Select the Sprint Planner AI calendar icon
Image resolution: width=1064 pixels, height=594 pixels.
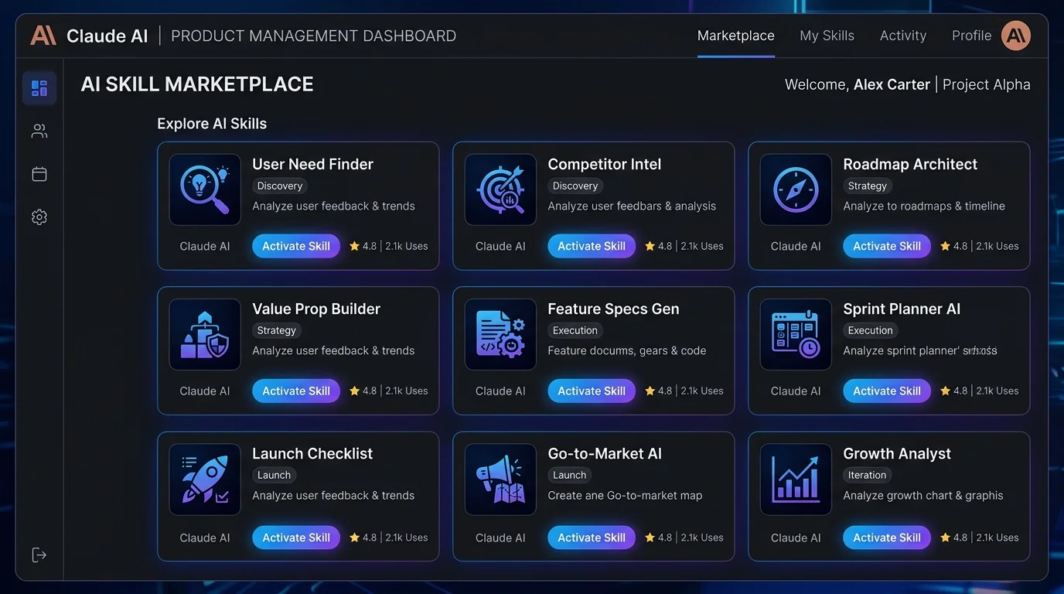pos(796,334)
